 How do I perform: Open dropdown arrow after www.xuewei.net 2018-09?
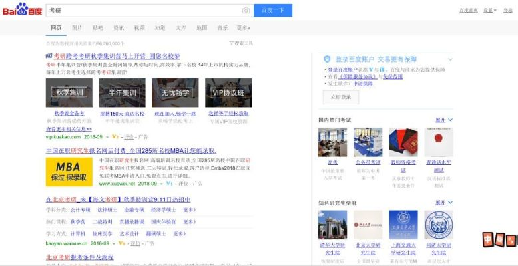162,184
